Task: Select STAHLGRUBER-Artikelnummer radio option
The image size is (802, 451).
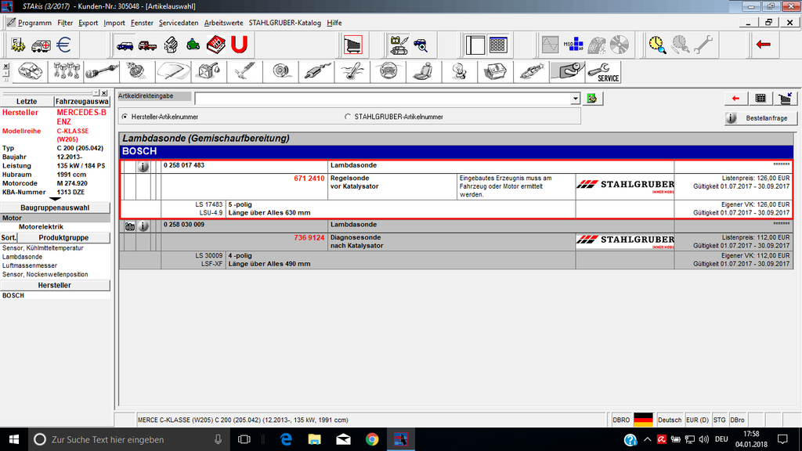Action: pos(348,117)
